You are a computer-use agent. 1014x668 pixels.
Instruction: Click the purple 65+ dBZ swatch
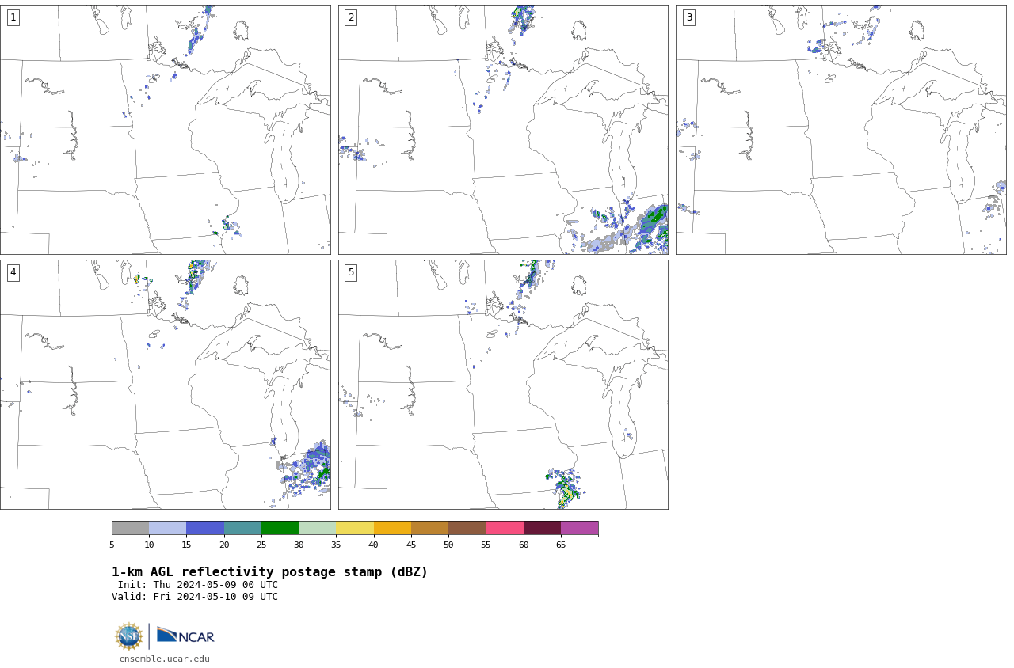point(579,528)
